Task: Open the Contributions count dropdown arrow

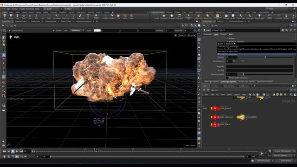Action: (234, 61)
